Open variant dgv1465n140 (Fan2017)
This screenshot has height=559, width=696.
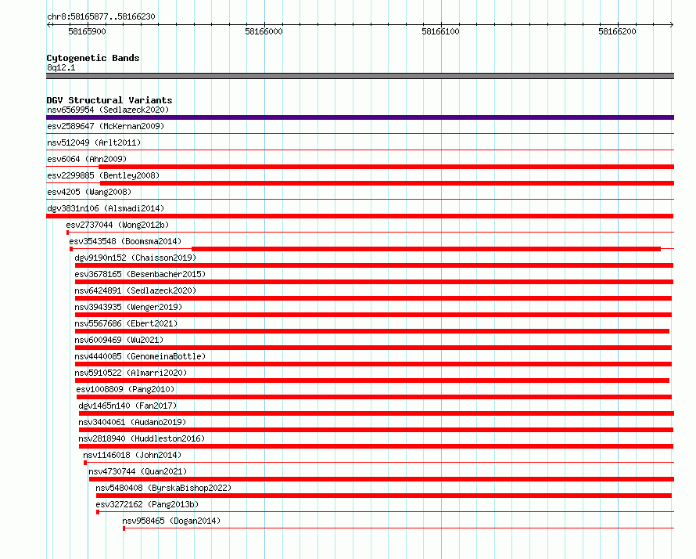pos(127,406)
